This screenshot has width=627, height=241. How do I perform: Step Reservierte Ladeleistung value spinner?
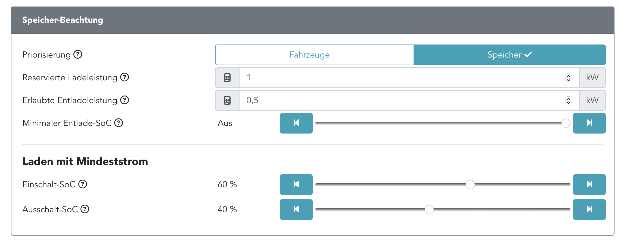point(568,78)
